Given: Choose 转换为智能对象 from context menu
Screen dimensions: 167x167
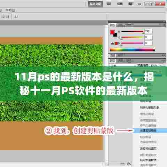Looking at the screenshot, I should click(150, 108).
